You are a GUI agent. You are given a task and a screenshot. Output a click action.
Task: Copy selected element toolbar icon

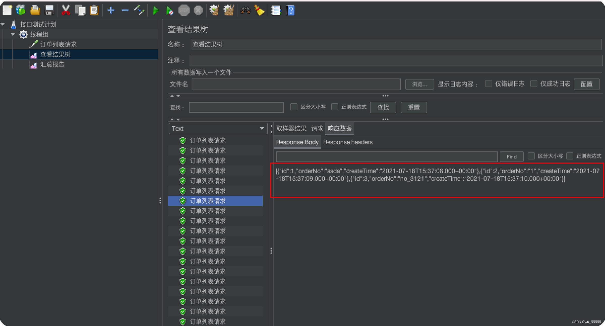(x=80, y=10)
